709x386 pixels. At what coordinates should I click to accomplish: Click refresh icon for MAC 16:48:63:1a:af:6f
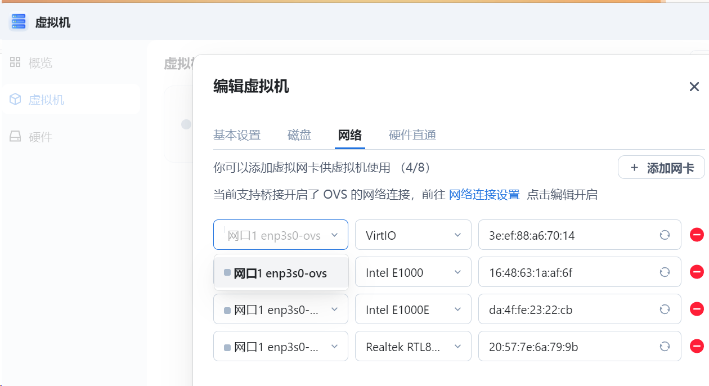click(665, 272)
